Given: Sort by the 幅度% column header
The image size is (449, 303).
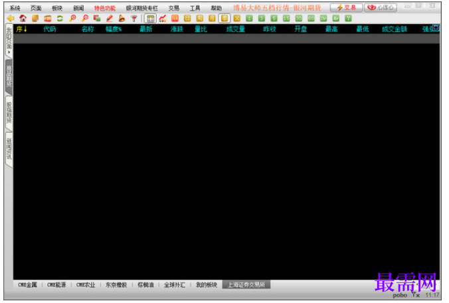Looking at the screenshot, I should 114,29.
